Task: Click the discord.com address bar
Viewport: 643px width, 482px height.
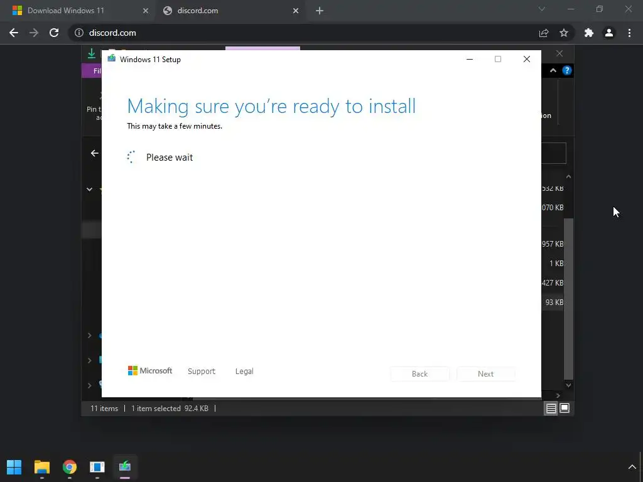Action: 303,33
